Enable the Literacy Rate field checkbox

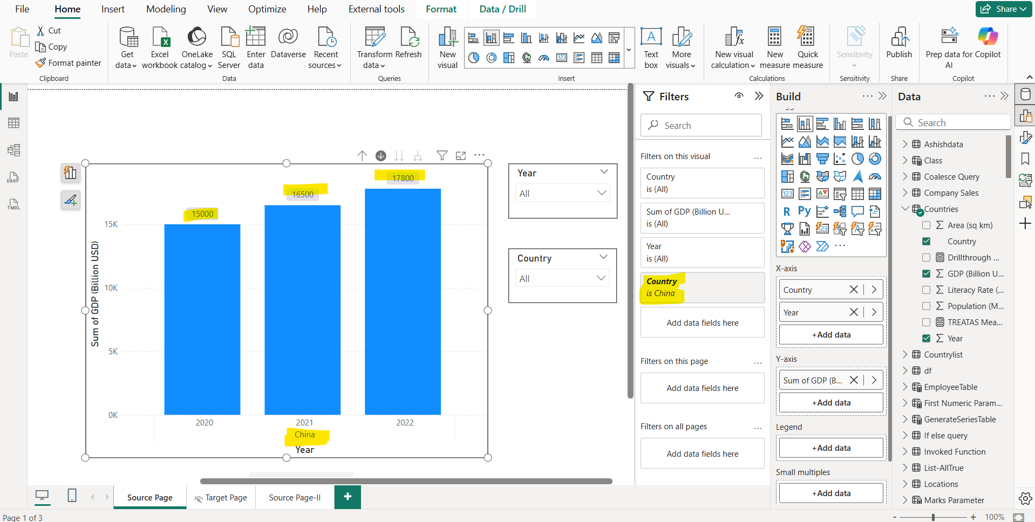tap(927, 290)
